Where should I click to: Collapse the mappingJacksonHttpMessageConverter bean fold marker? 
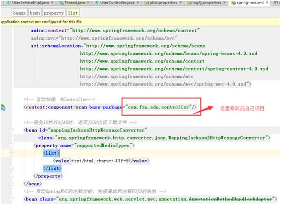(11, 130)
